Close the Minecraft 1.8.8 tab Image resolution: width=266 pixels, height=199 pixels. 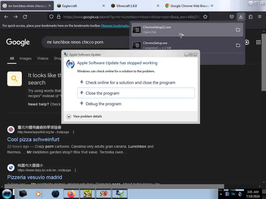(x=158, y=6)
